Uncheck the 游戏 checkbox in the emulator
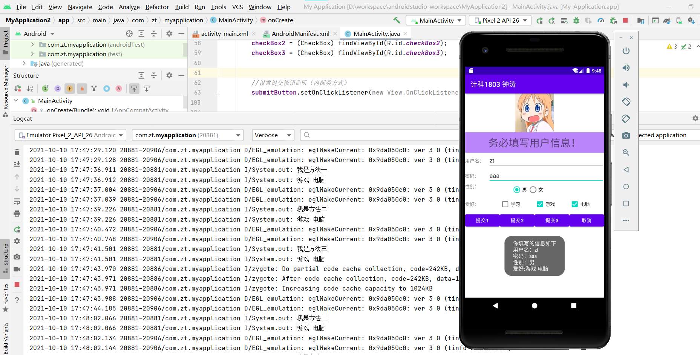 point(540,204)
